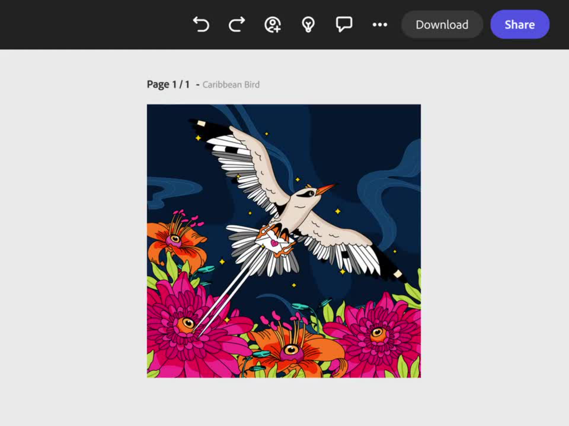
Task: Open the invite collaborators icon
Action: pyautogui.click(x=272, y=25)
